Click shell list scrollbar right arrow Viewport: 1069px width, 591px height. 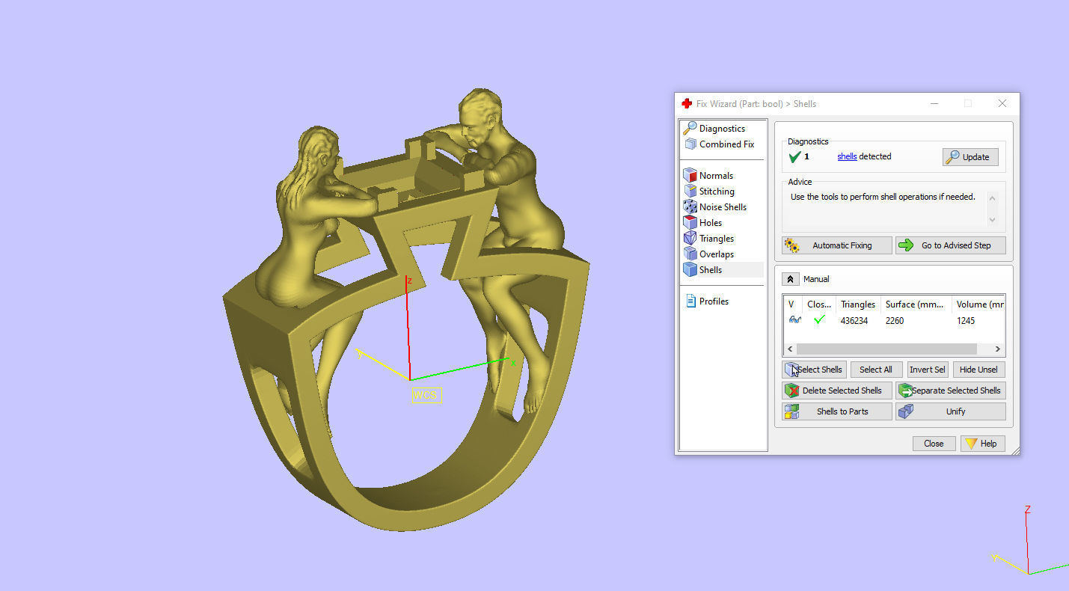tap(998, 349)
